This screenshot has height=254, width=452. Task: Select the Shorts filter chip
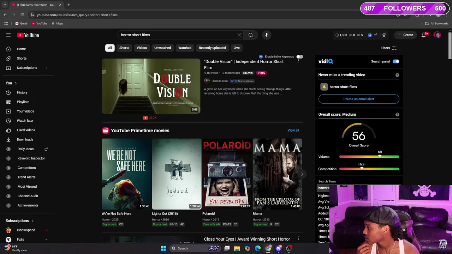(124, 48)
